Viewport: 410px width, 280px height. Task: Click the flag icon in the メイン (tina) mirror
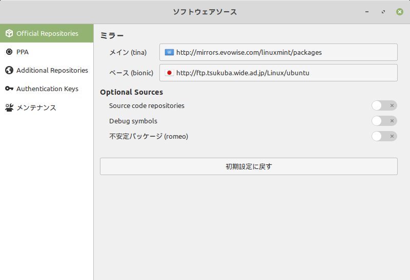tap(169, 52)
